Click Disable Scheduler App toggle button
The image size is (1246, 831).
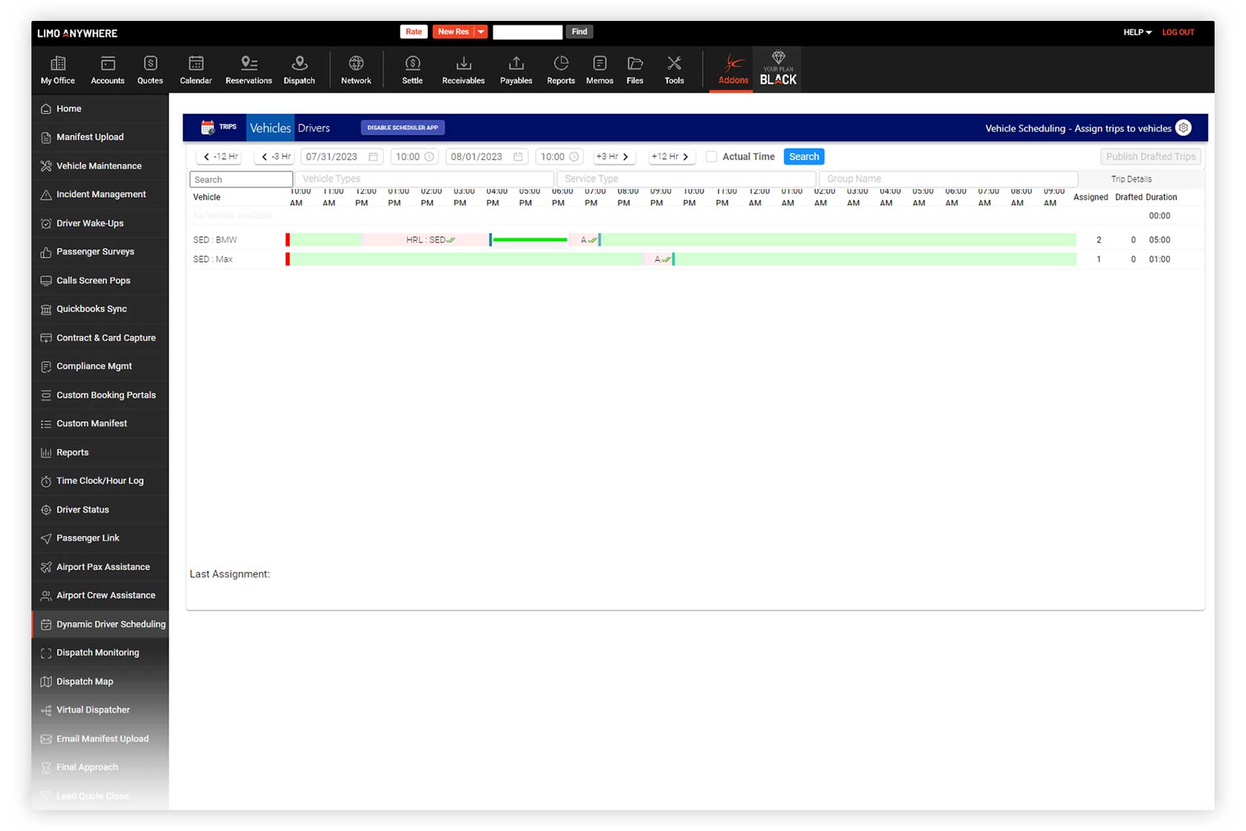402,128
